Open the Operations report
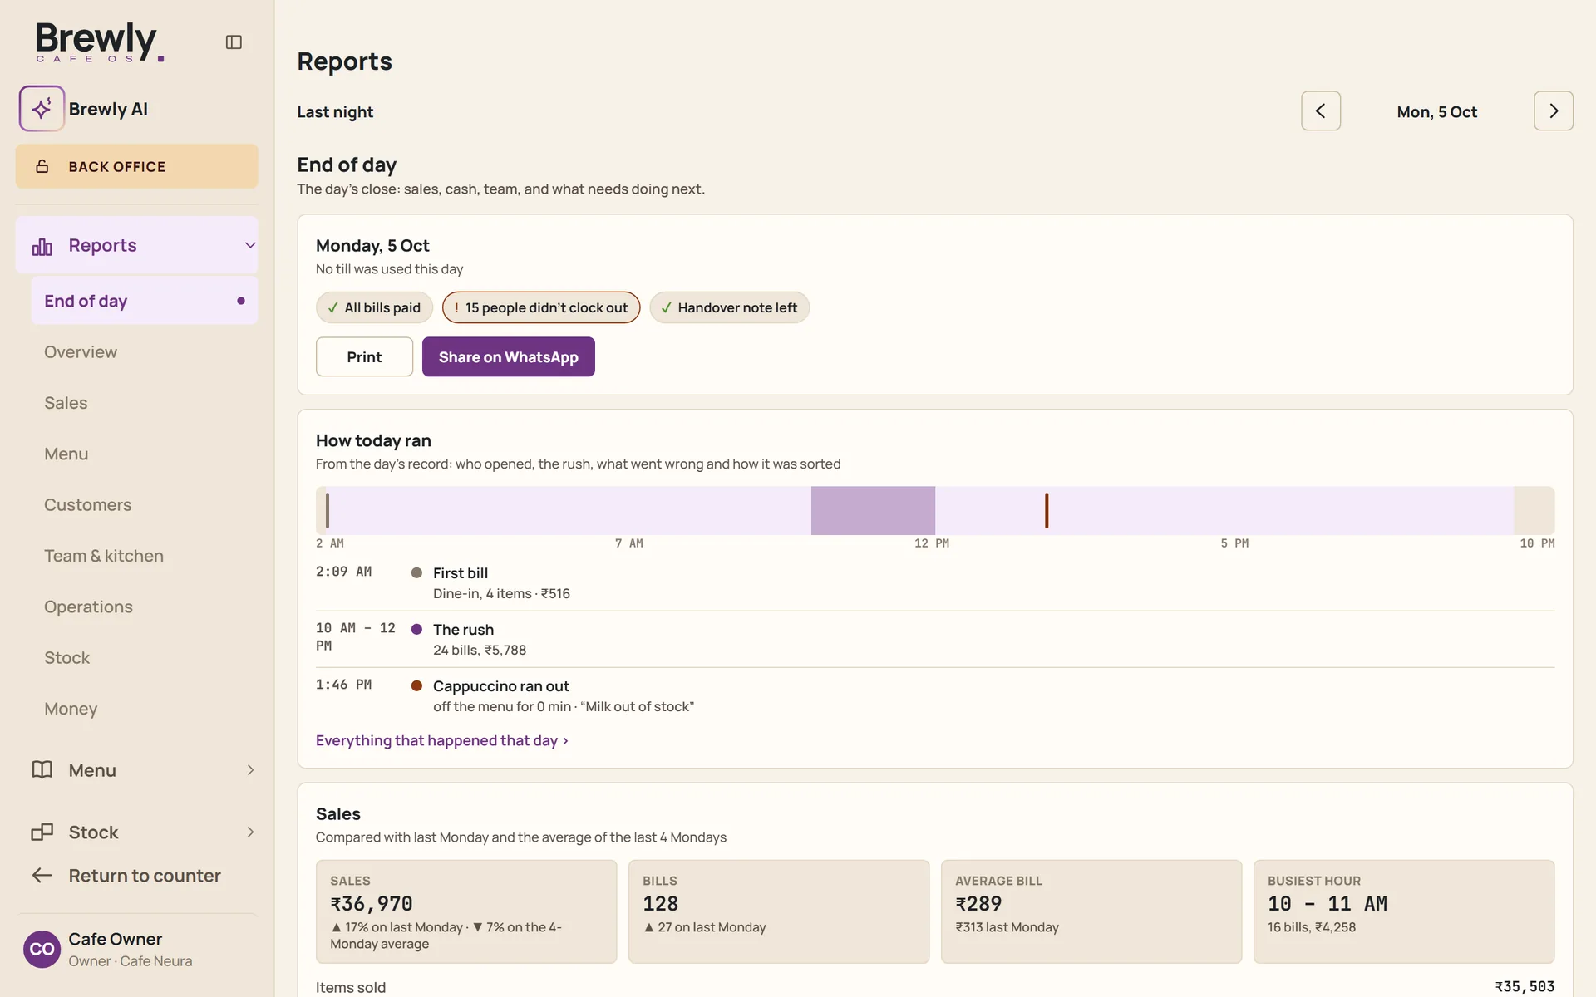The image size is (1596, 997). coord(145,607)
